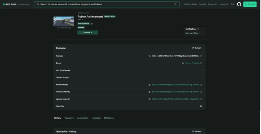Copy the Address value icon

150,56
